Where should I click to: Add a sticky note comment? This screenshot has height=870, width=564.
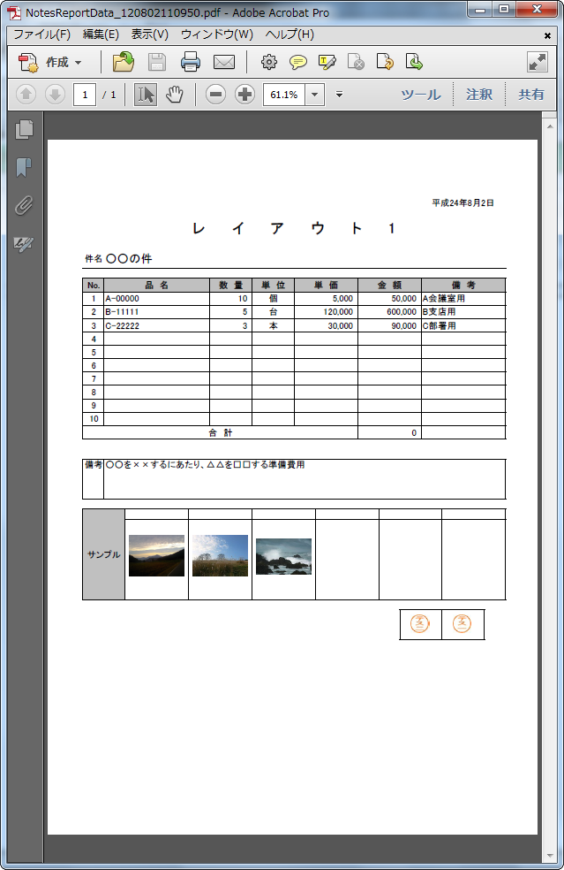[298, 62]
